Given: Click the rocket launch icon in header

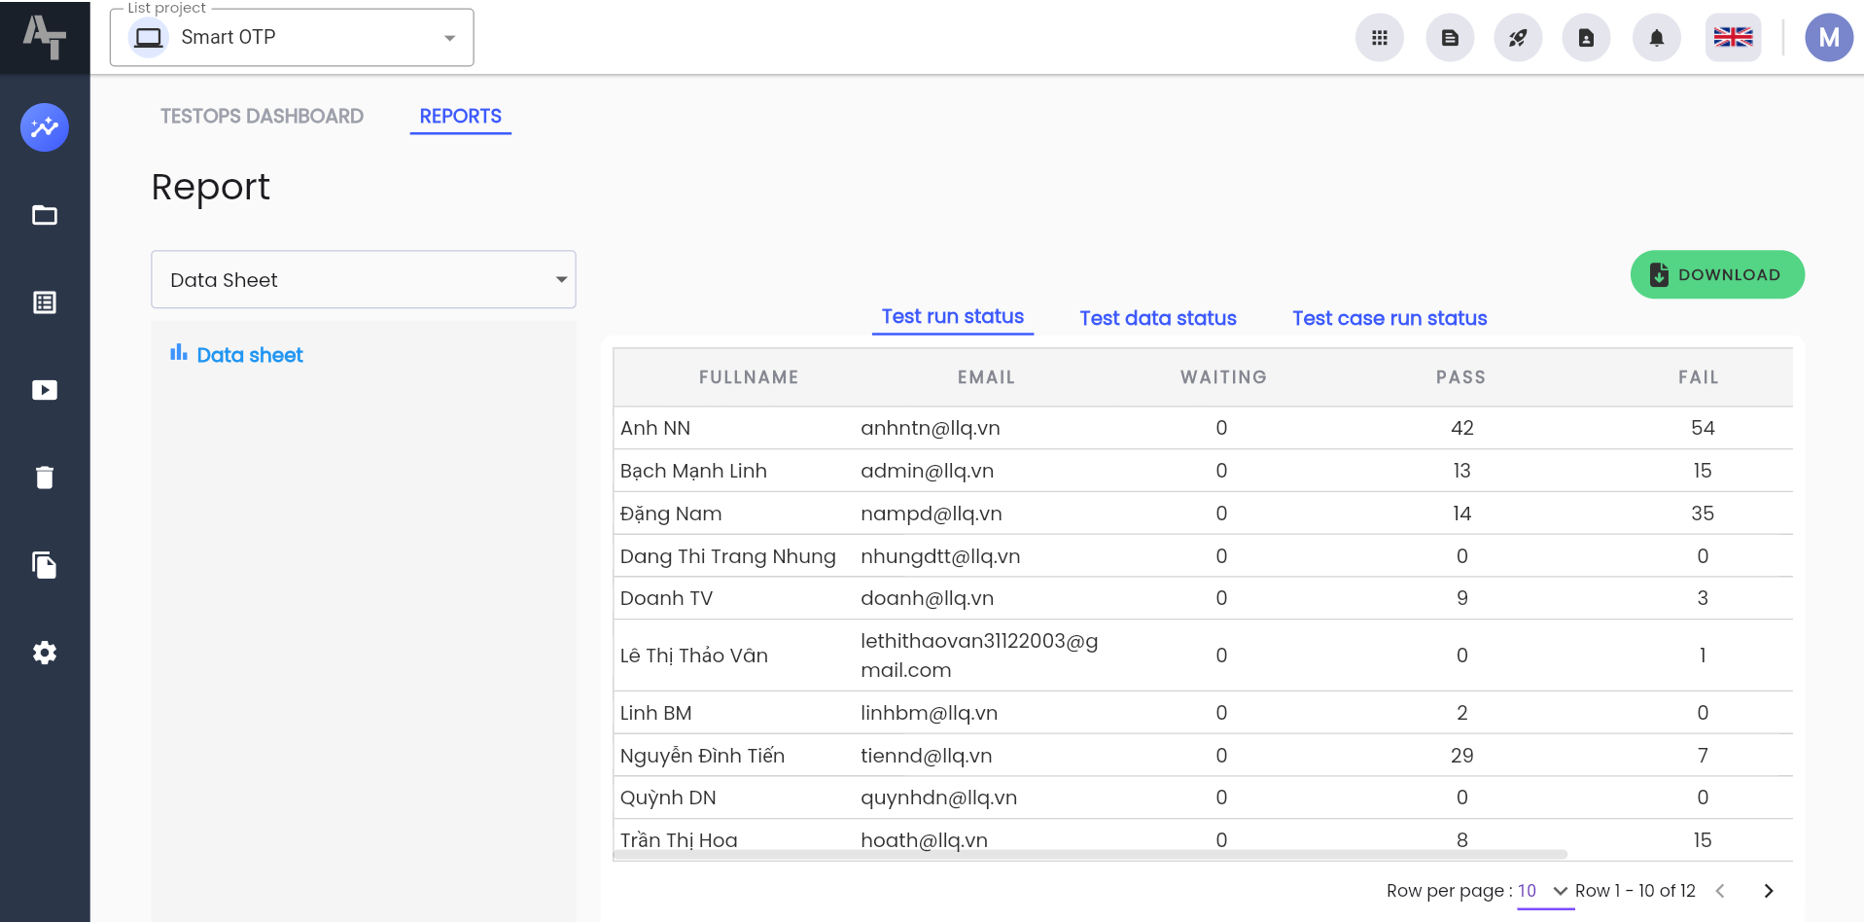Looking at the screenshot, I should (1518, 38).
